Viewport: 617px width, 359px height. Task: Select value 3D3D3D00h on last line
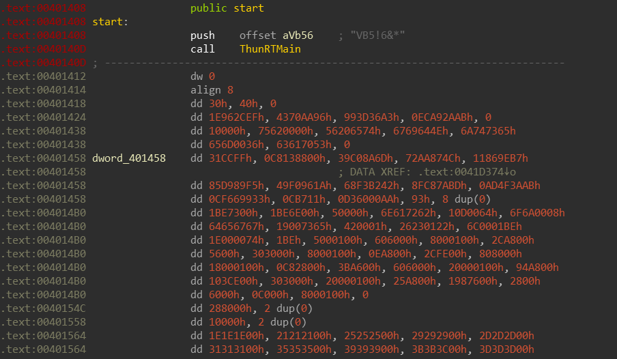tap(507, 349)
